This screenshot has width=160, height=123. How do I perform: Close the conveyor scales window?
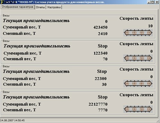click(x=157, y=2)
